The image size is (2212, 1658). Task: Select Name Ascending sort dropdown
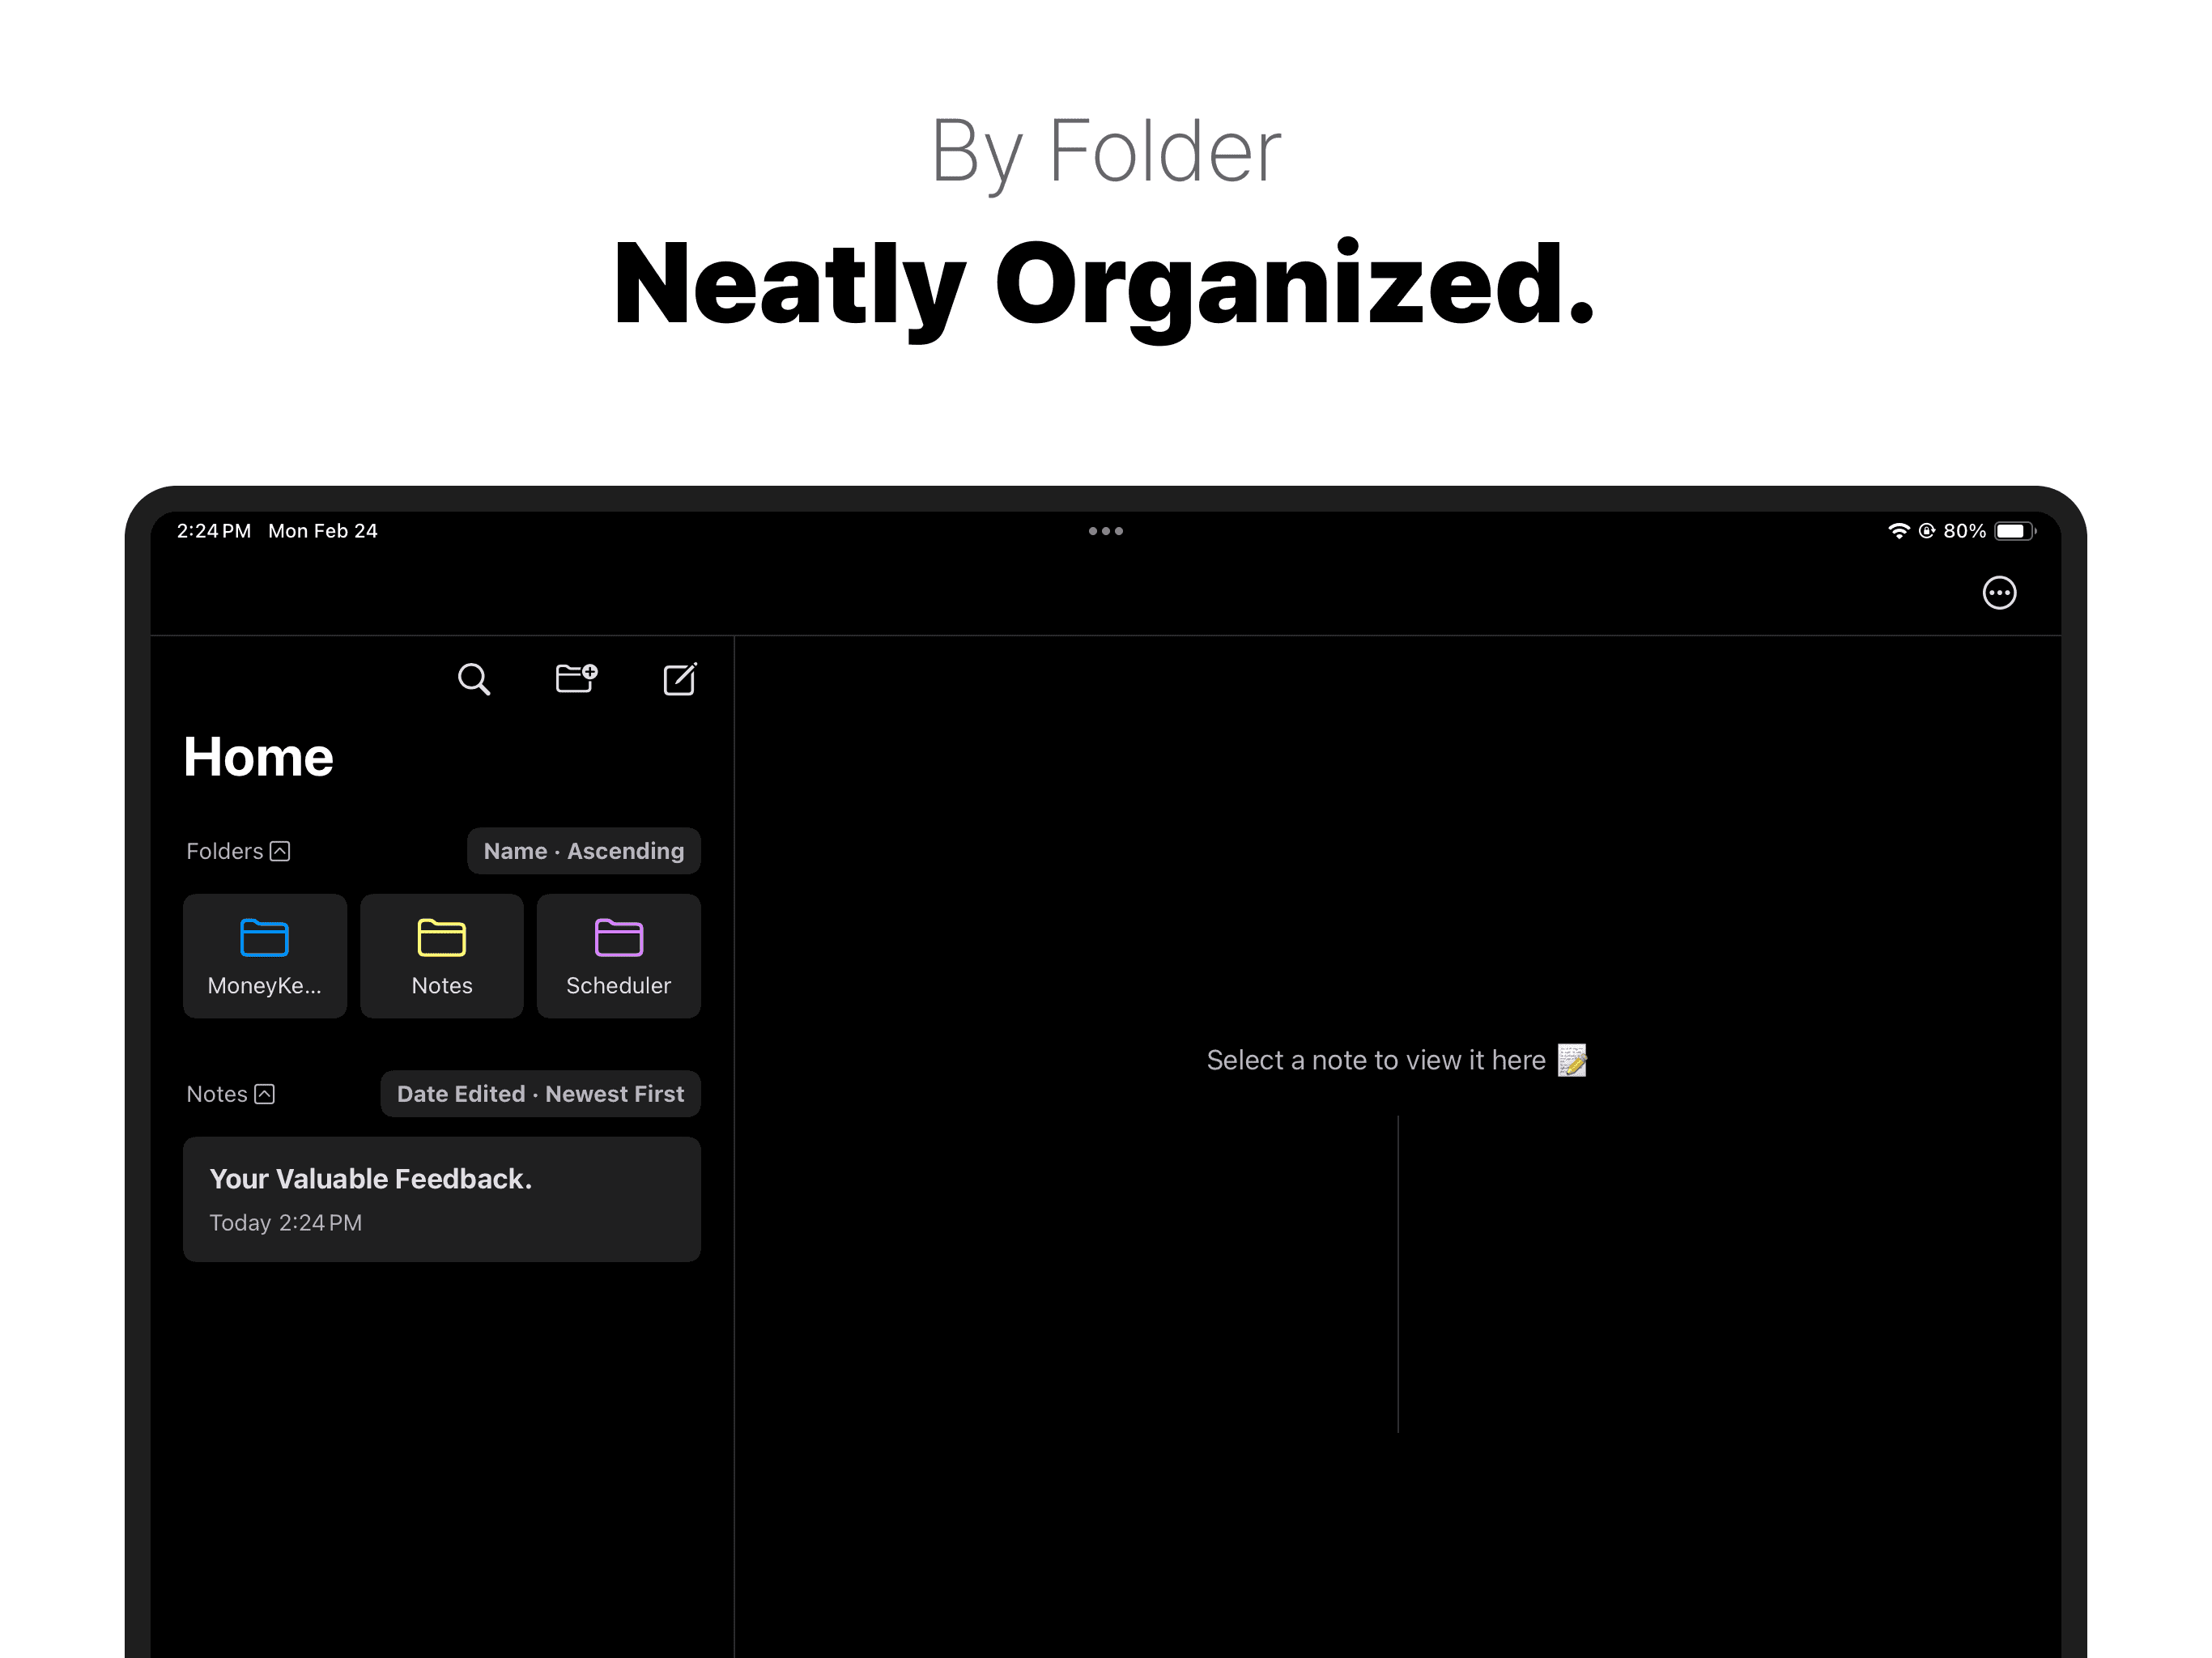[581, 852]
